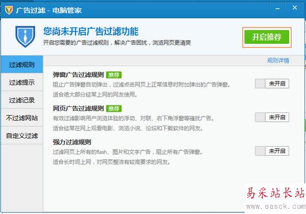This screenshot has width=306, height=214.
Task: Click the description starting 有效过滤影响用户浏览体验
Action: tap(134, 118)
